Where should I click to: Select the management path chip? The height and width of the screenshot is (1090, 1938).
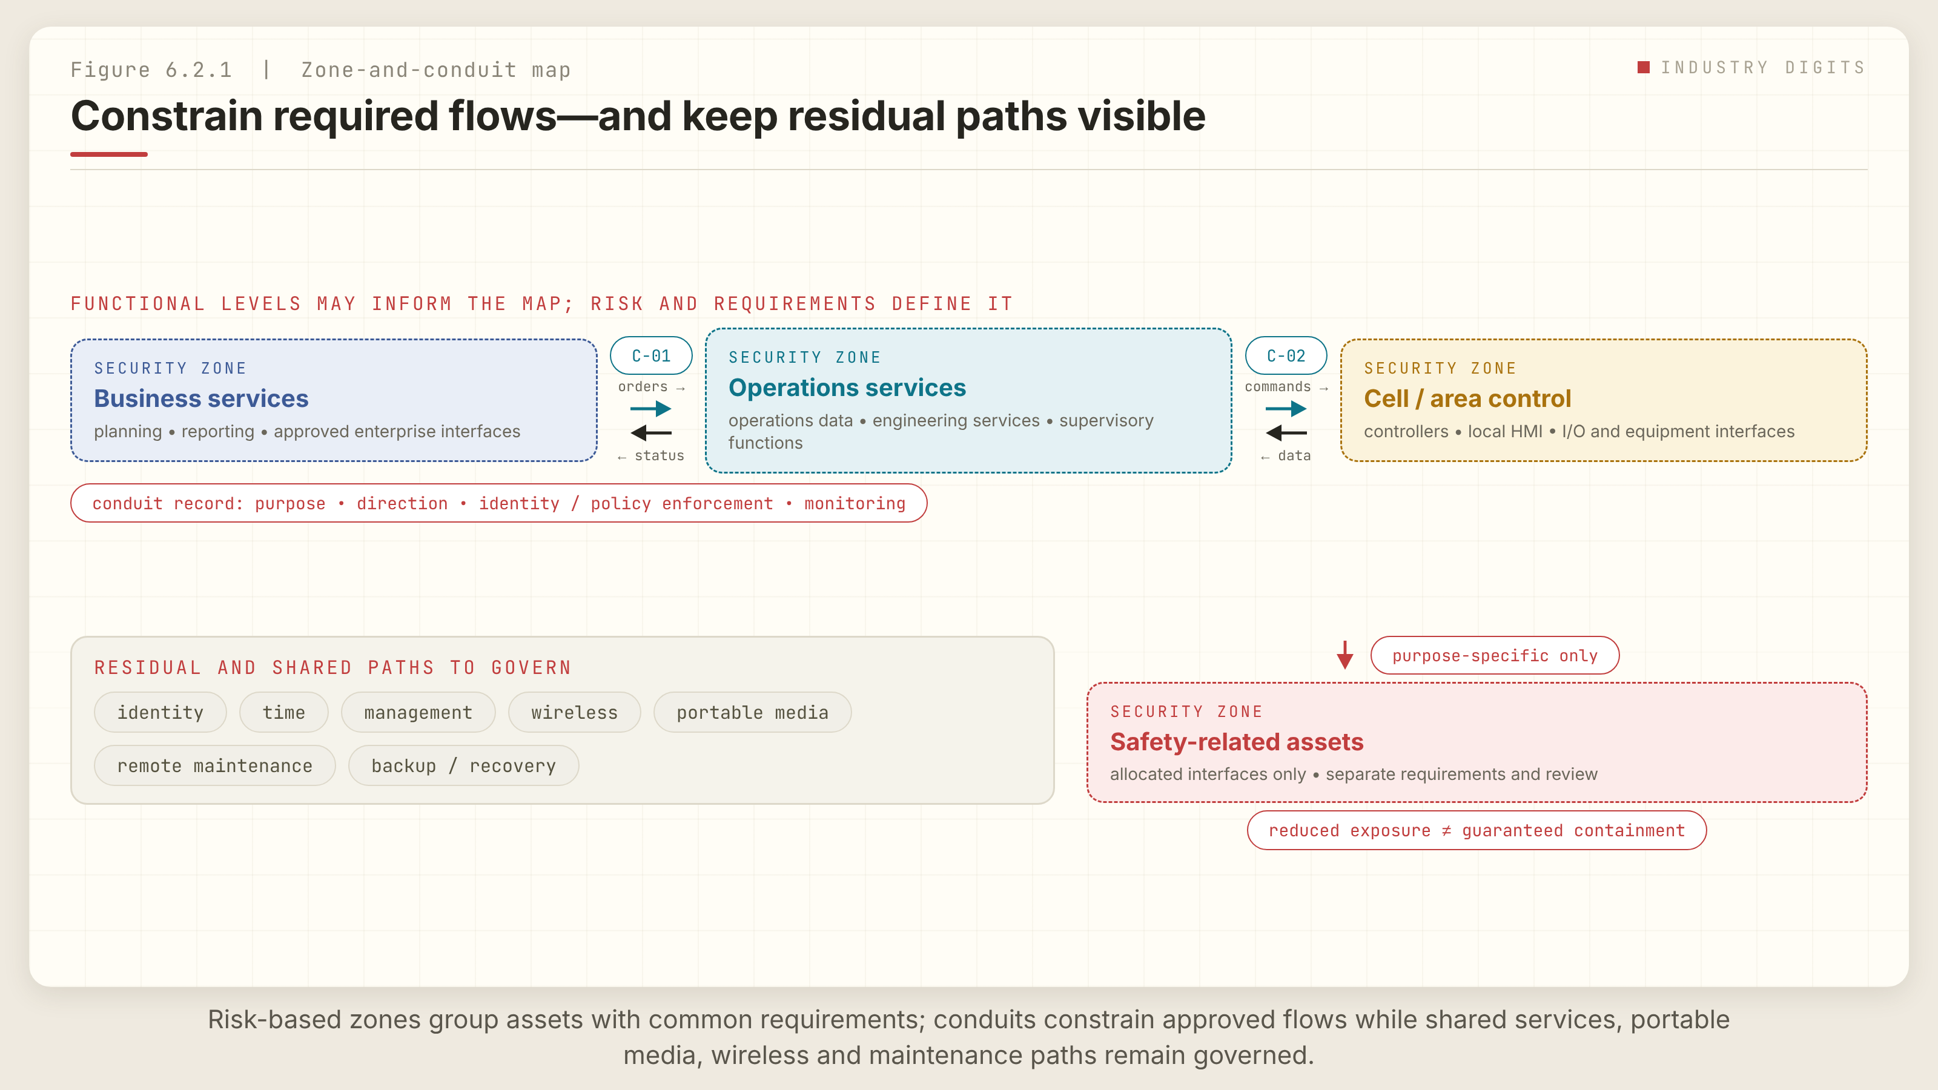tap(418, 712)
